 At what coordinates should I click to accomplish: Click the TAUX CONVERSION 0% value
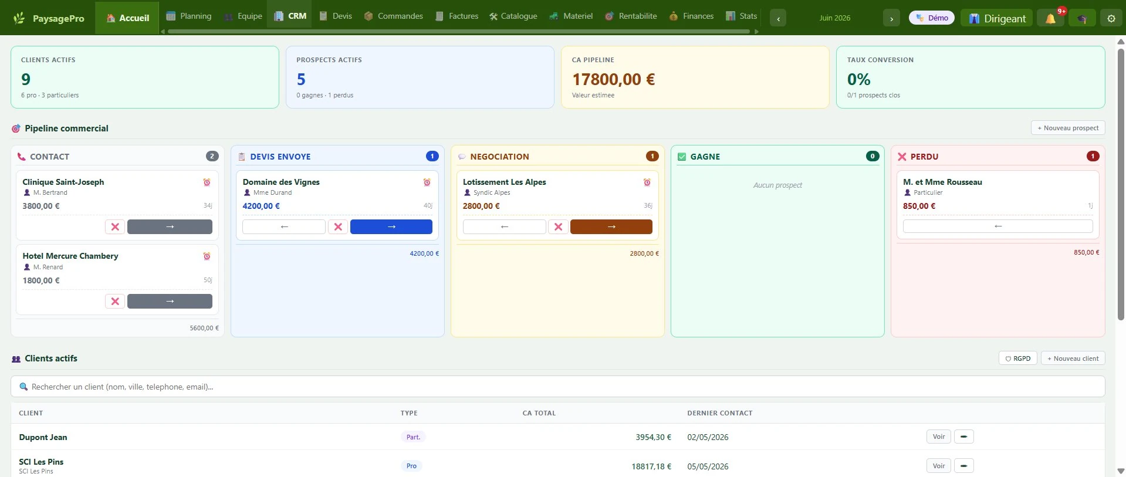(x=859, y=79)
